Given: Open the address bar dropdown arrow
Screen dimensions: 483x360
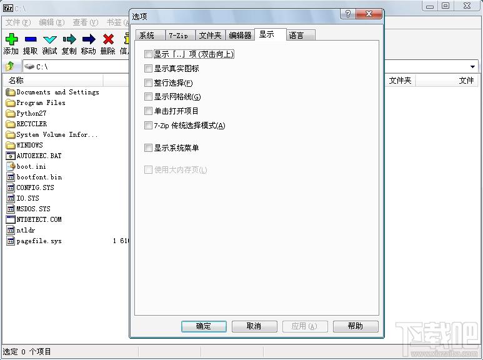Looking at the screenshot, I should [x=472, y=67].
